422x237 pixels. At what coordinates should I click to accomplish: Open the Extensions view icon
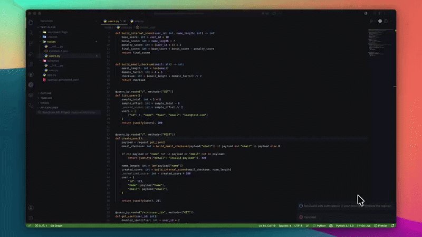pyautogui.click(x=31, y=64)
